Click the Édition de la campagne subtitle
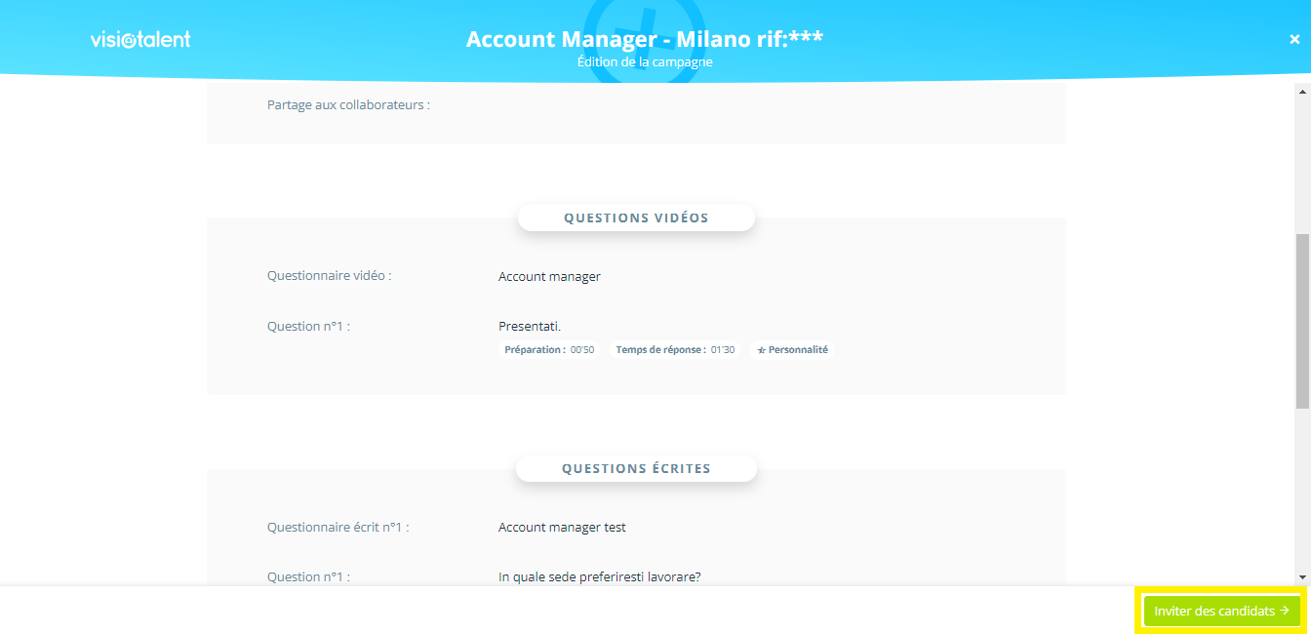Viewport: 1311px width, 634px height. (x=644, y=62)
